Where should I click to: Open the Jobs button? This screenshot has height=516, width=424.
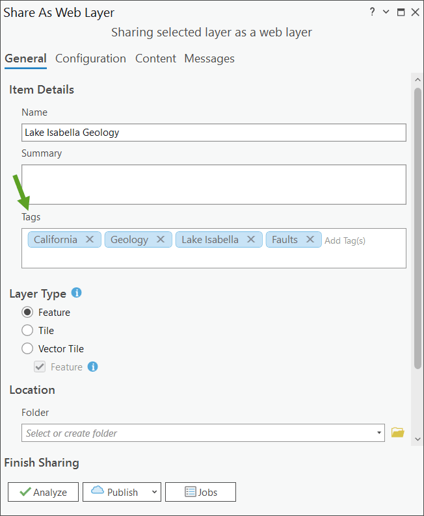pos(200,492)
